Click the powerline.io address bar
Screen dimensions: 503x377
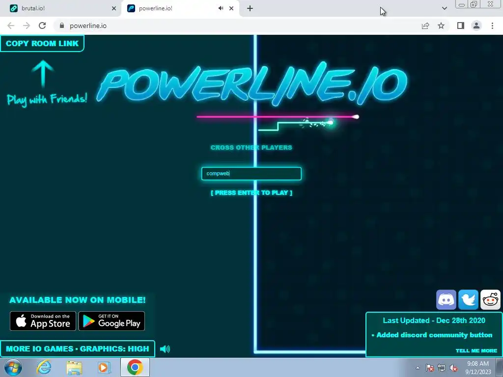237,26
